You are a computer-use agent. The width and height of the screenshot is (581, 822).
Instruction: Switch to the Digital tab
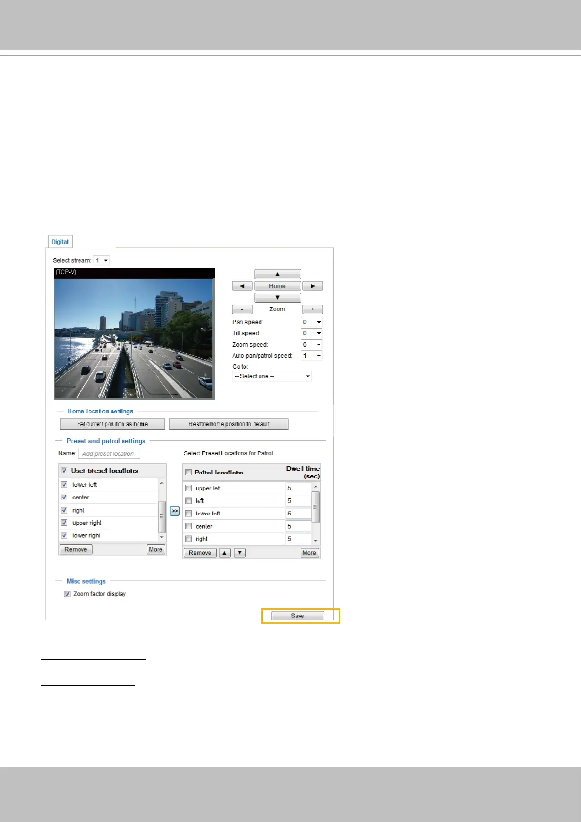pyautogui.click(x=60, y=242)
